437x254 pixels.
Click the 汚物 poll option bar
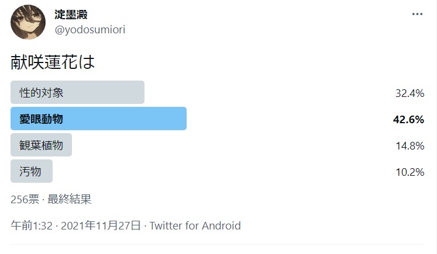[32, 172]
